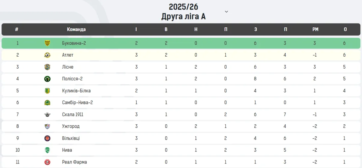
Task: Click the Лісне club emblem
Action: tap(47, 67)
